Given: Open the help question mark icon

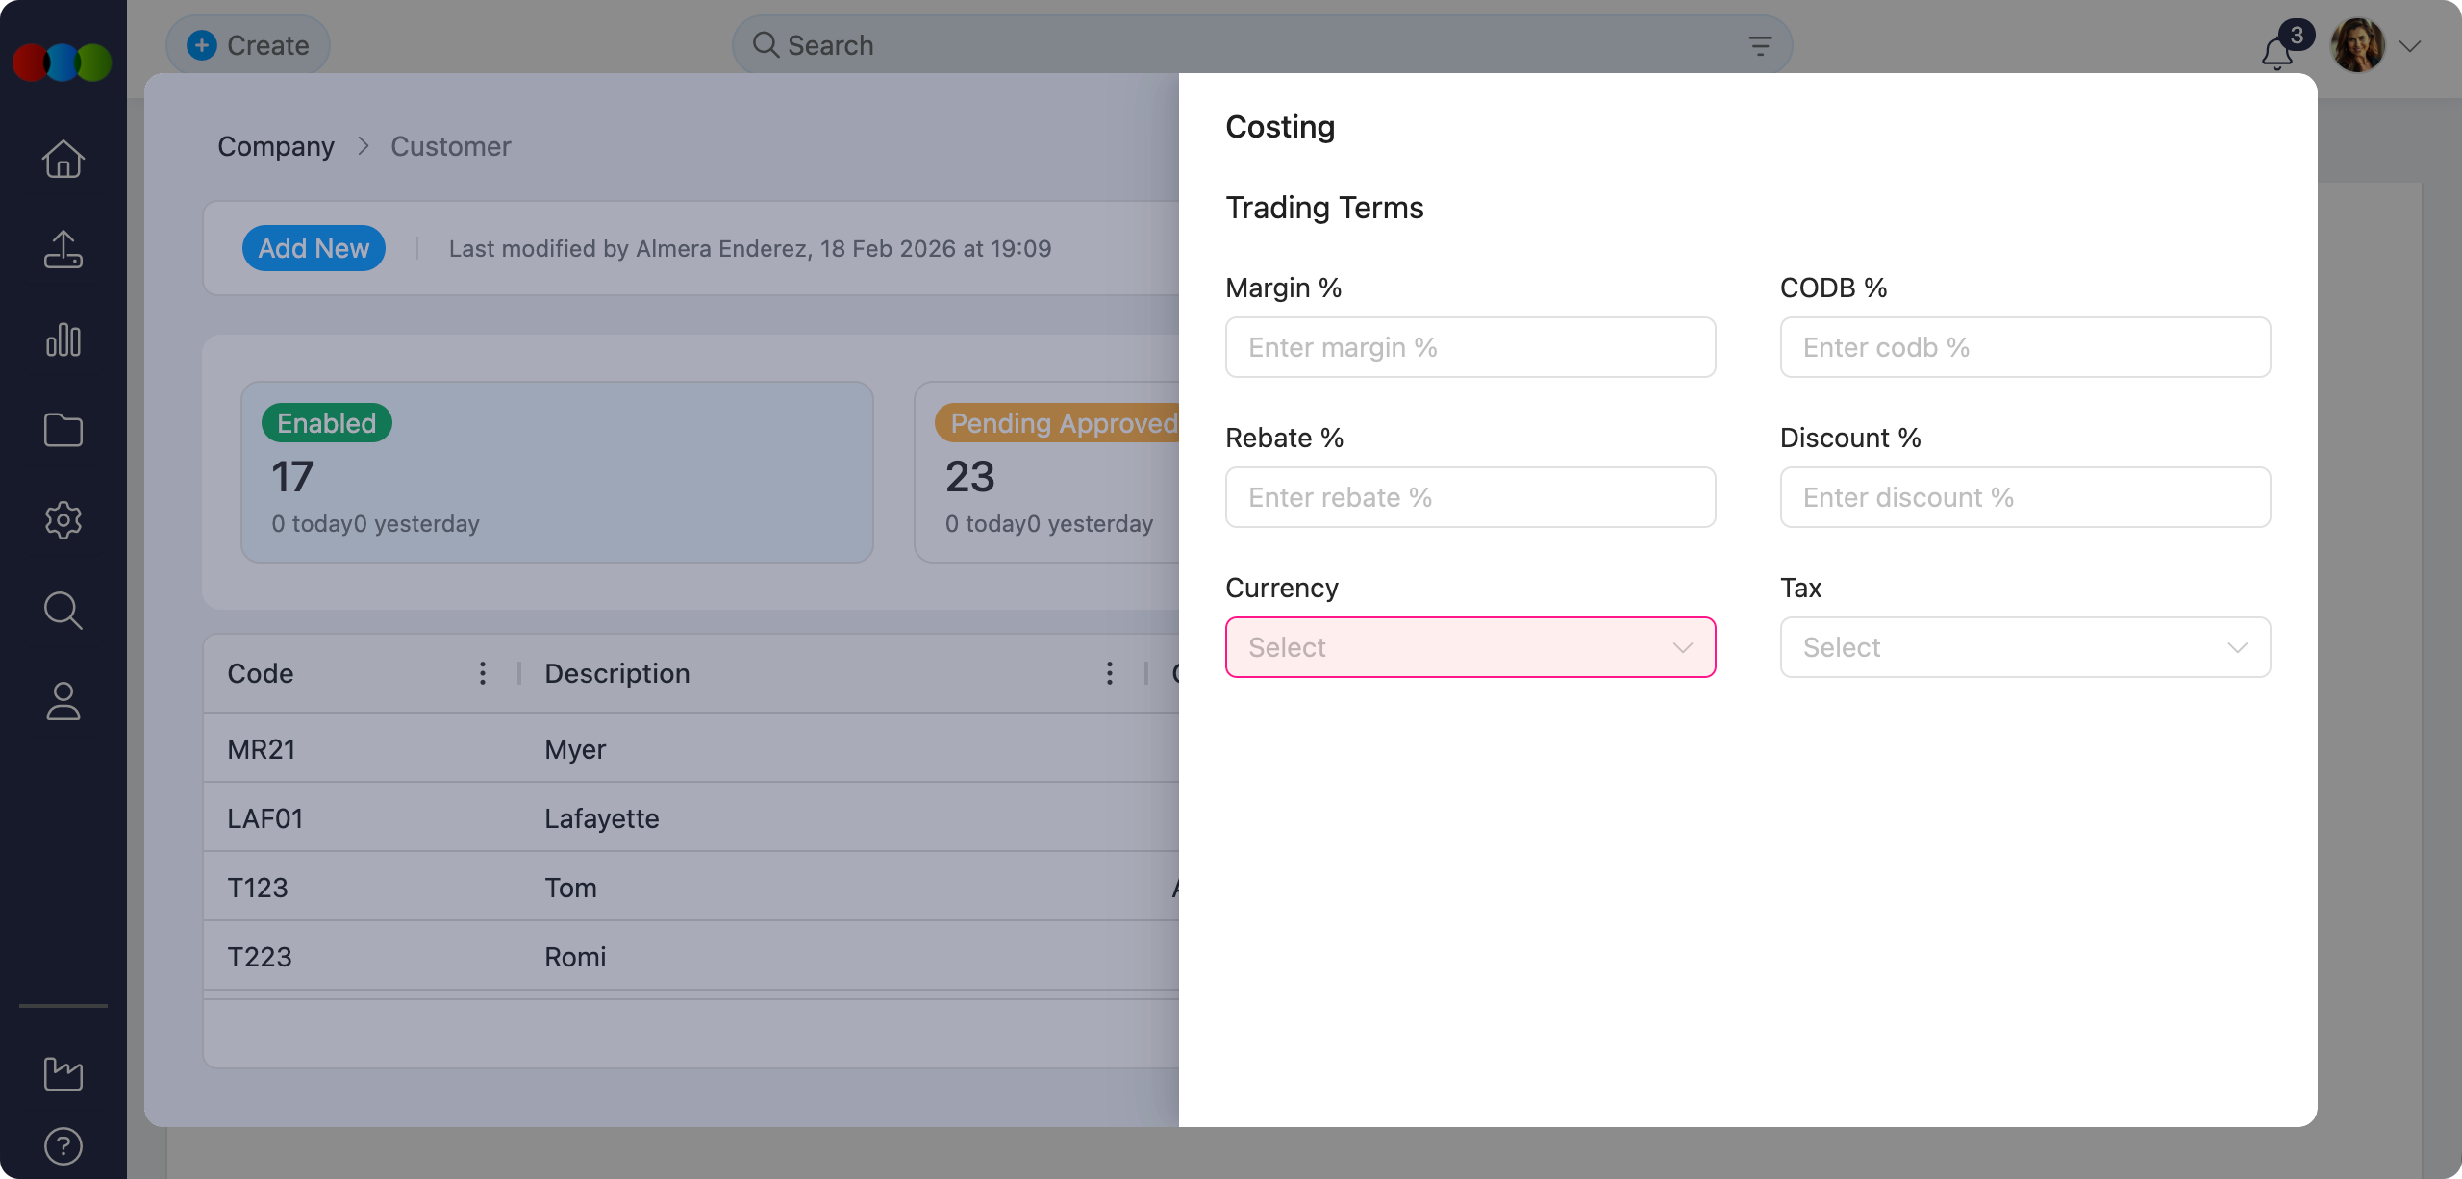Looking at the screenshot, I should click(x=63, y=1145).
